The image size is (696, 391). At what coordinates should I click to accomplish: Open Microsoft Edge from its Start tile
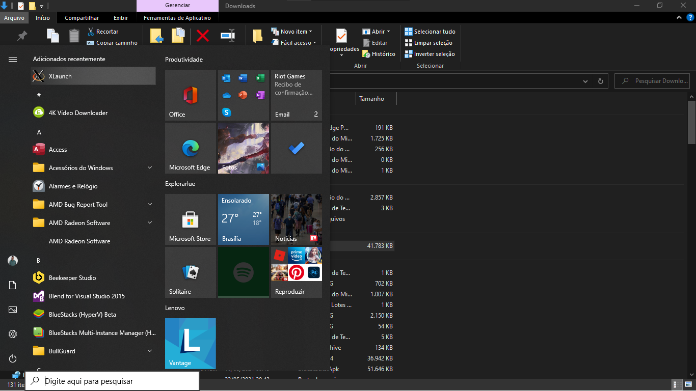click(x=190, y=148)
